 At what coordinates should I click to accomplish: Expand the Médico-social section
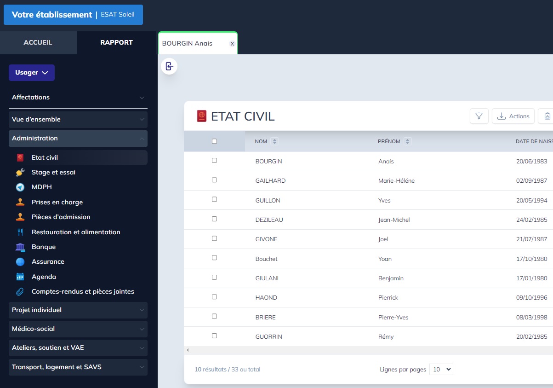[x=78, y=329]
